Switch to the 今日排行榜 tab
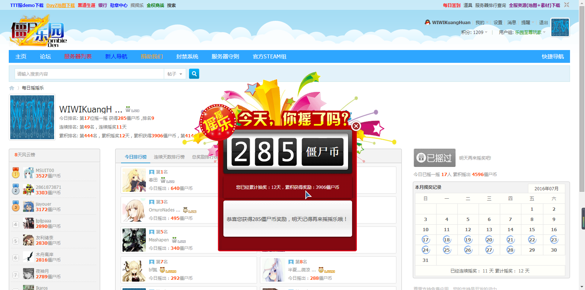The image size is (585, 290). [136, 157]
